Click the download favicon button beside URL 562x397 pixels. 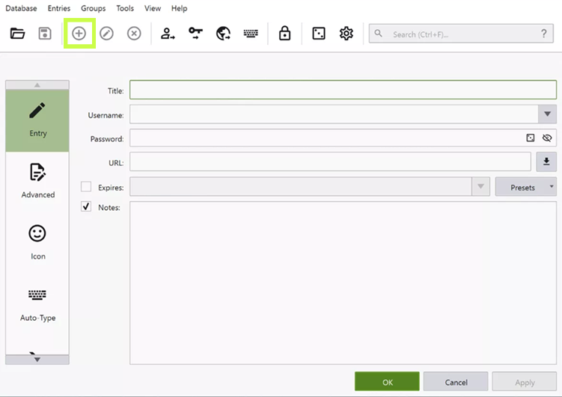546,161
